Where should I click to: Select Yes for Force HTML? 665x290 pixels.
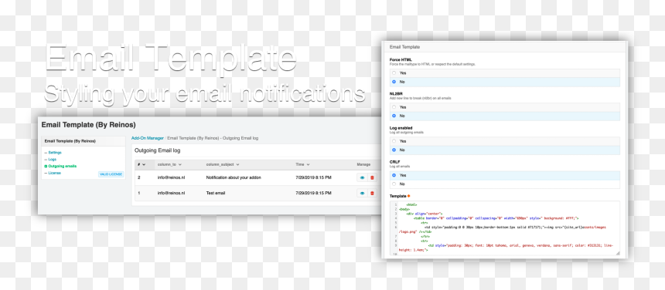[394, 73]
